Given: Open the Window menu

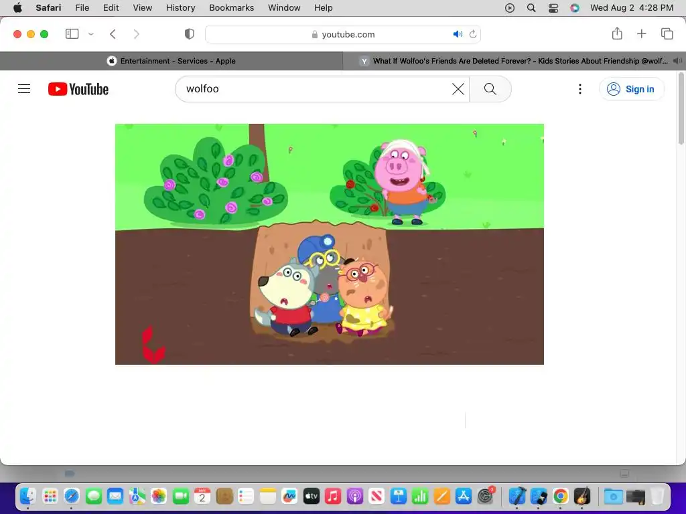Looking at the screenshot, I should click(284, 8).
